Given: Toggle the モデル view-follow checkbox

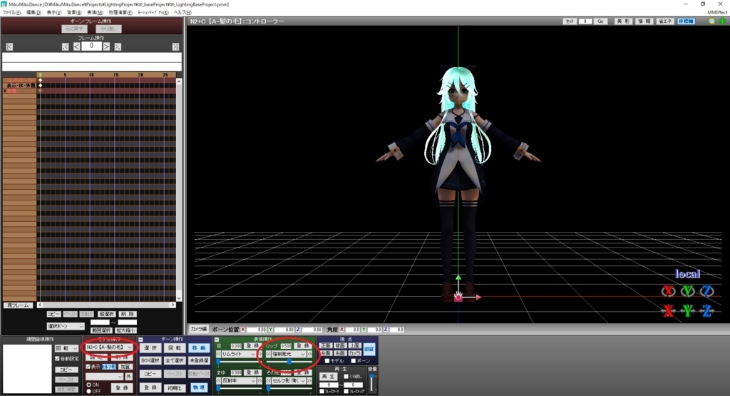Looking at the screenshot, I should point(327,361).
